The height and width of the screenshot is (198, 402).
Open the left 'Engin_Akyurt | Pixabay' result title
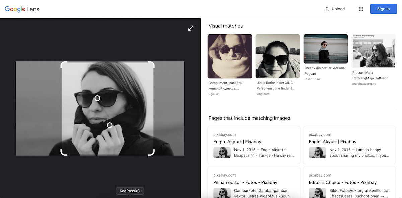(x=237, y=142)
